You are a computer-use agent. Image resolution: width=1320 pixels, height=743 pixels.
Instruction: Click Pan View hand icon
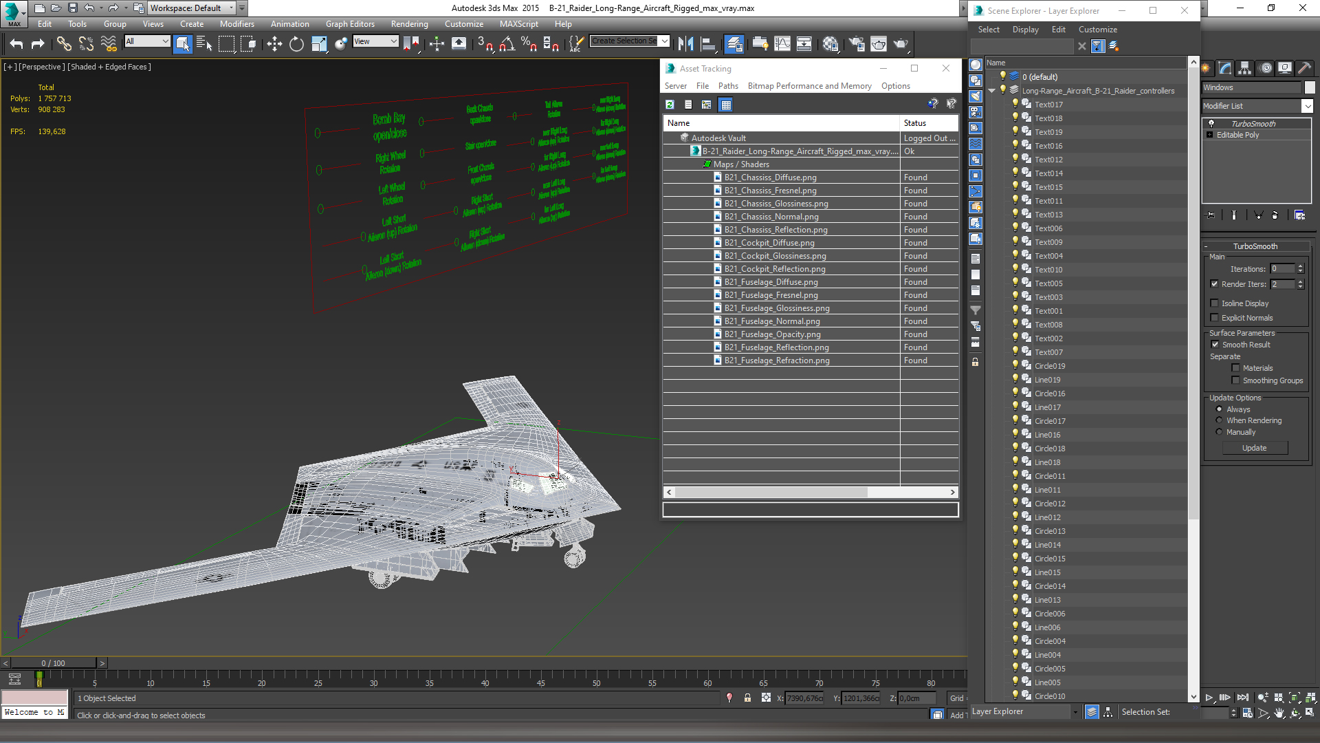point(1279,713)
